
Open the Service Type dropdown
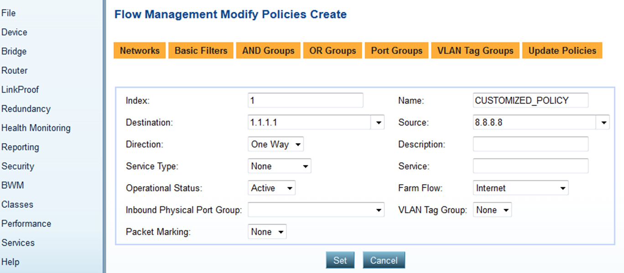pyautogui.click(x=279, y=166)
